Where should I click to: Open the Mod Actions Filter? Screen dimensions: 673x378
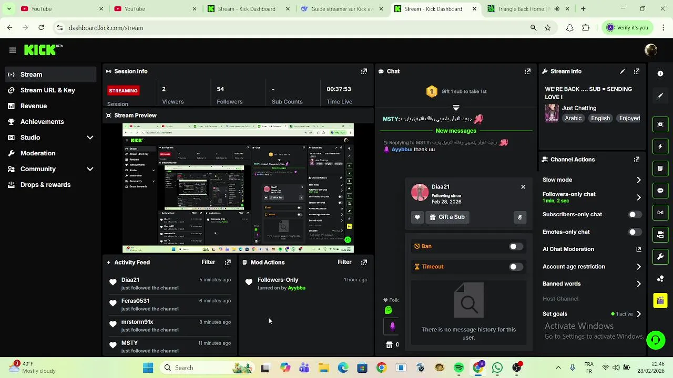[x=344, y=262]
